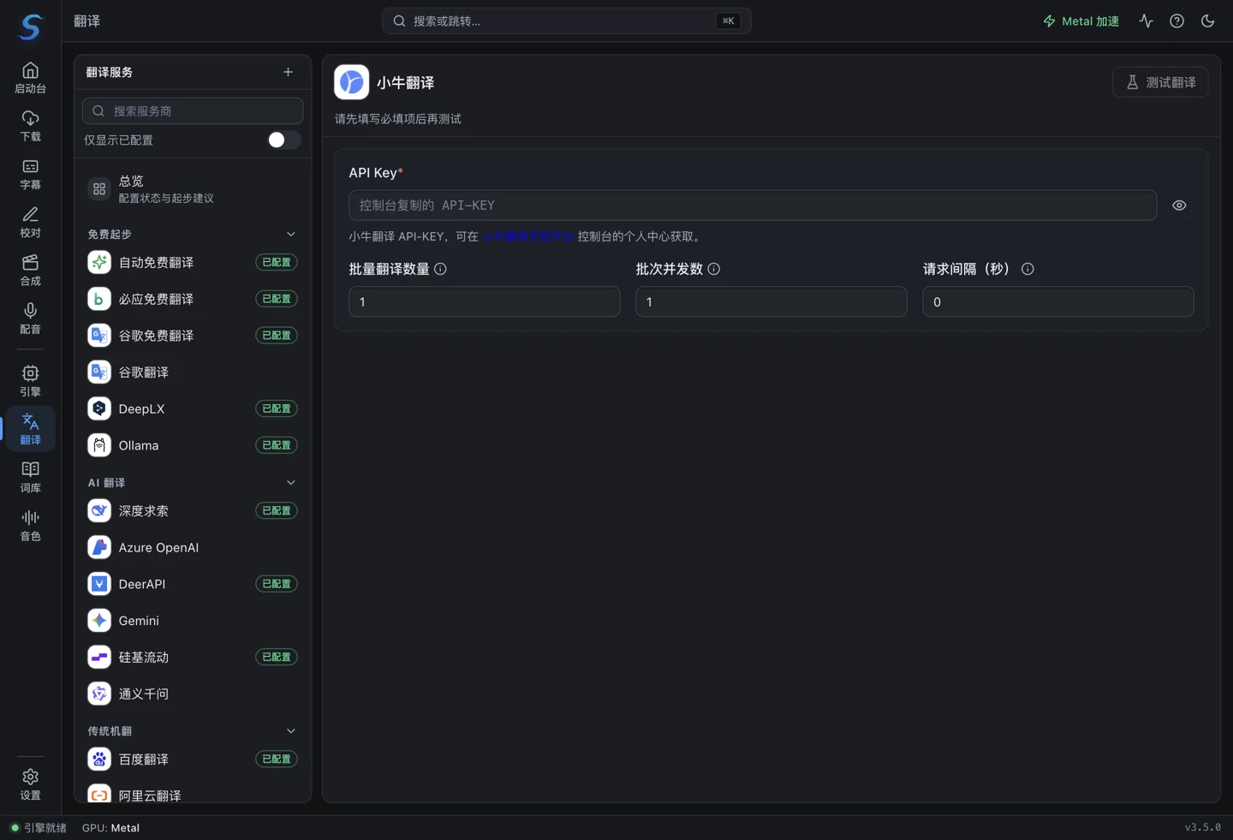Select Ollama service

point(193,445)
